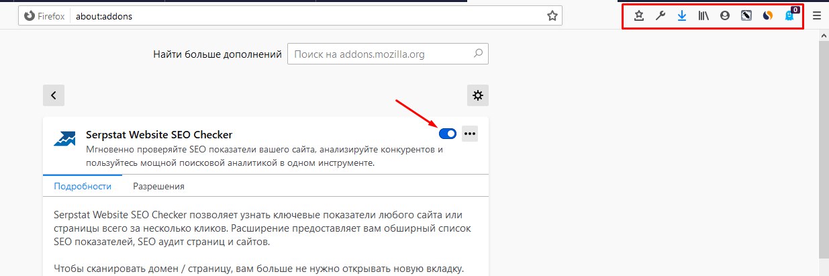829x276 pixels.
Task: Click the vertical page scrollbar
Action: coord(823,148)
